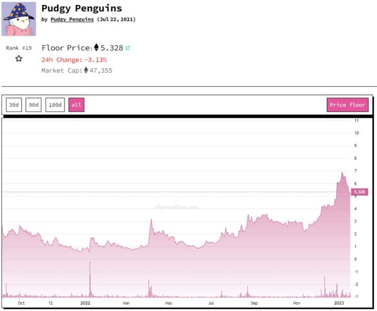Follow the Pudgy Penguins creator link
Viewport: 377px width, 311px height.
click(72, 20)
